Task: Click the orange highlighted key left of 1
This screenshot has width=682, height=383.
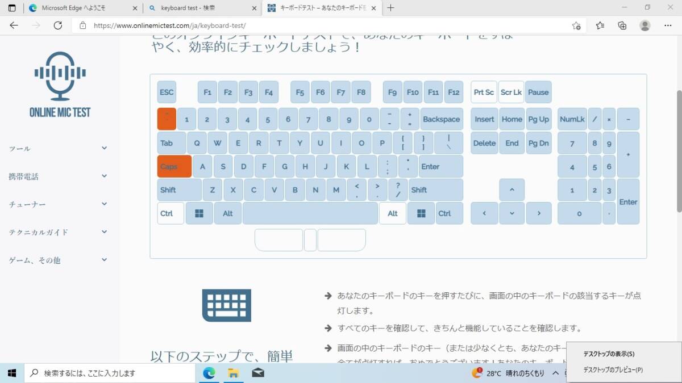Action: pos(167,119)
